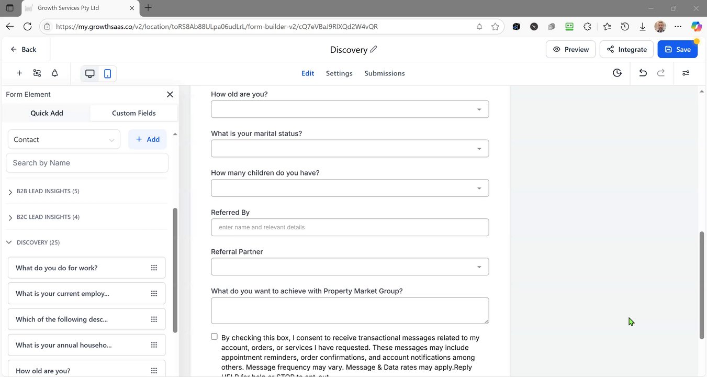Open version history clock icon

(618, 73)
